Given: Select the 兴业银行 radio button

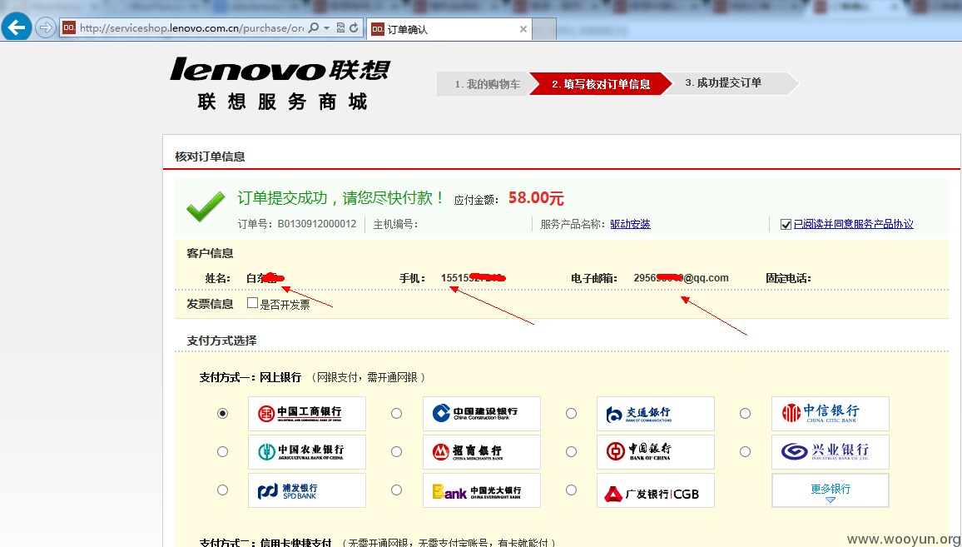Looking at the screenshot, I should 745,452.
